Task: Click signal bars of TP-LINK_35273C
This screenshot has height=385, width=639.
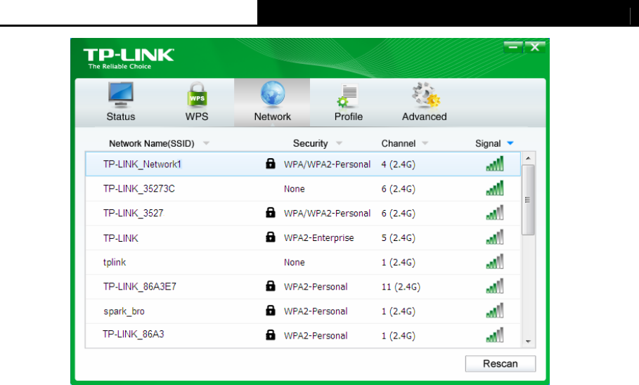Action: click(x=495, y=188)
